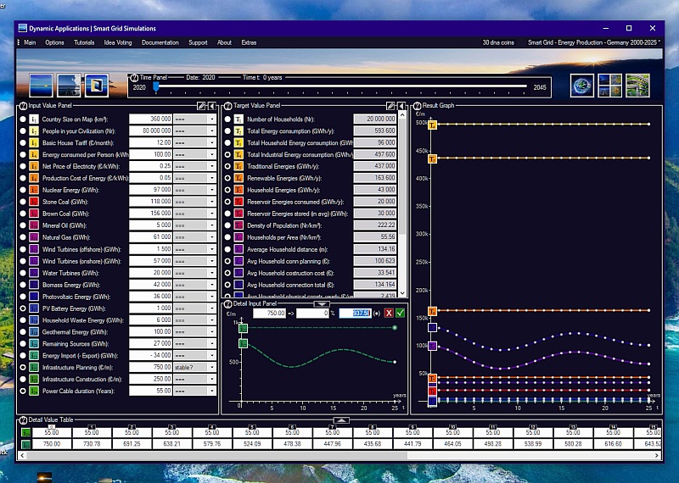
Task: Select the Basic House Tariff radio button
Action: 23,142
